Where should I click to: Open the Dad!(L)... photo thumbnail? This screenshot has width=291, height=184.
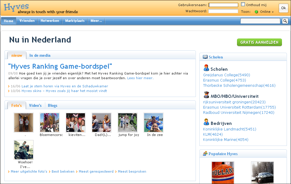(102, 123)
